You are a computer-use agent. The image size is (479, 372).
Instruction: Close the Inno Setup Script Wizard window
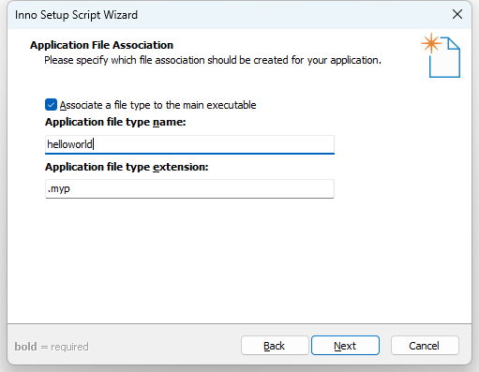[457, 14]
